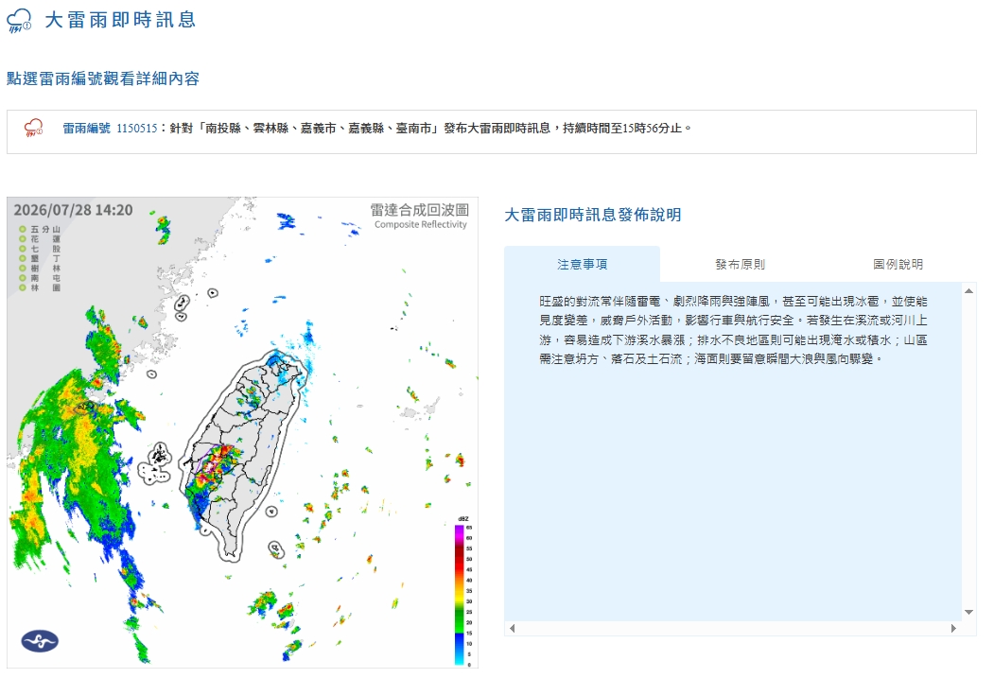Click the radar timestamp 2026/07/28 14:20

point(74,210)
